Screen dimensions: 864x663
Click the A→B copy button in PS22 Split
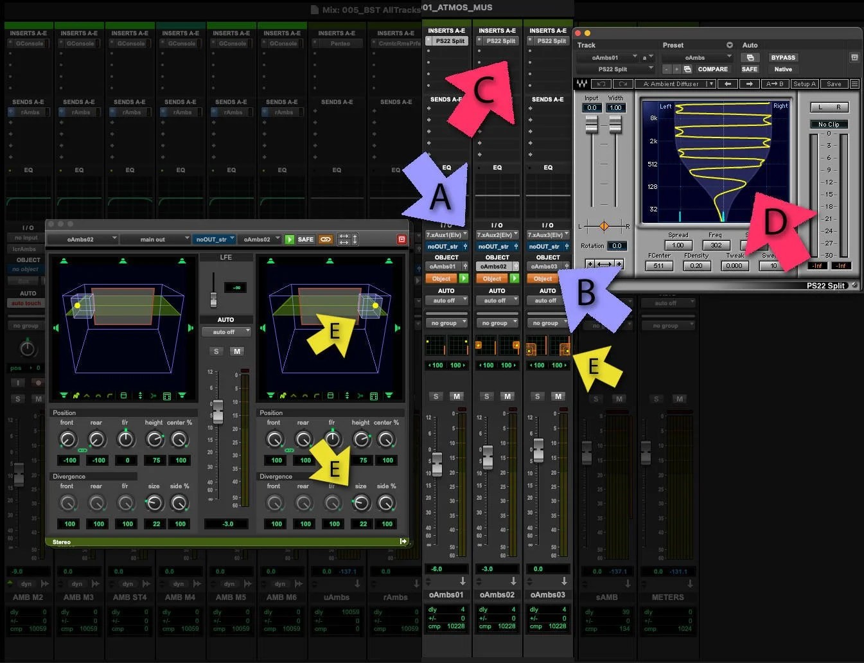coord(775,84)
